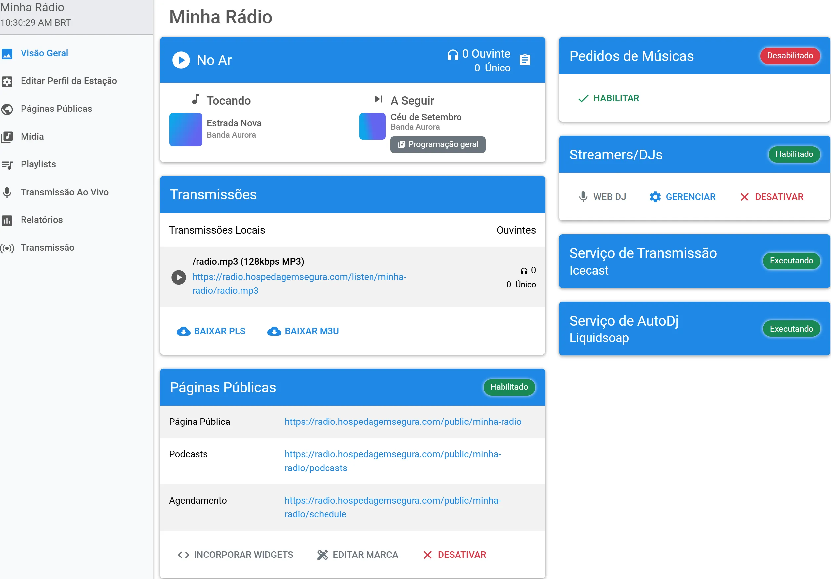Open the radio.mp3 listen URL link
This screenshot has height=579, width=831.
coord(299,284)
